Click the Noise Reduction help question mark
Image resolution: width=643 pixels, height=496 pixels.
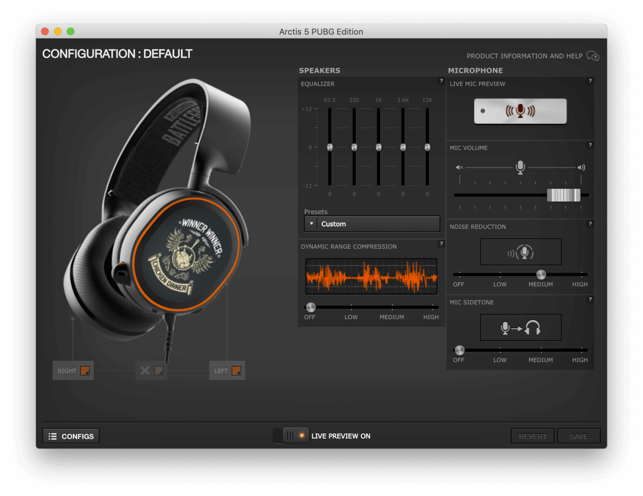(x=590, y=224)
